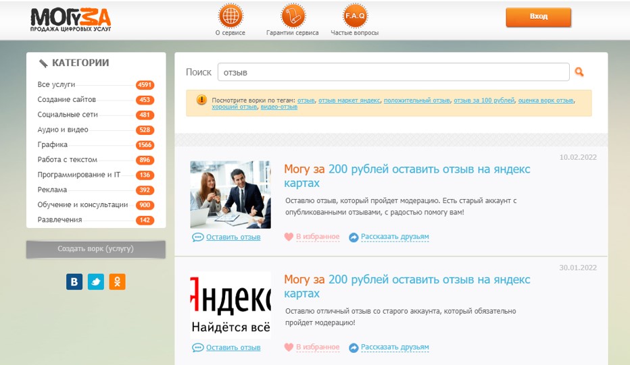630x365 pixels.
Task: Select the 'Все услуги' category
Action: [56, 84]
